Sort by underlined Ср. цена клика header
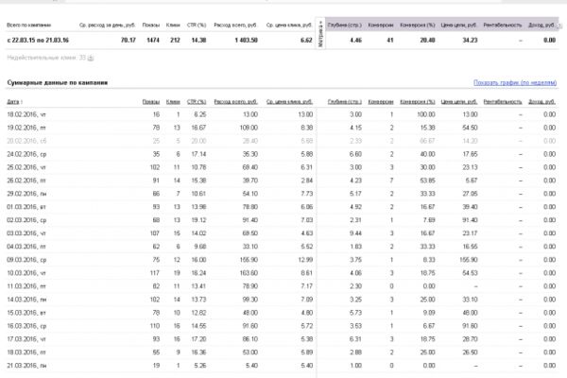567x378 pixels. pyautogui.click(x=289, y=102)
